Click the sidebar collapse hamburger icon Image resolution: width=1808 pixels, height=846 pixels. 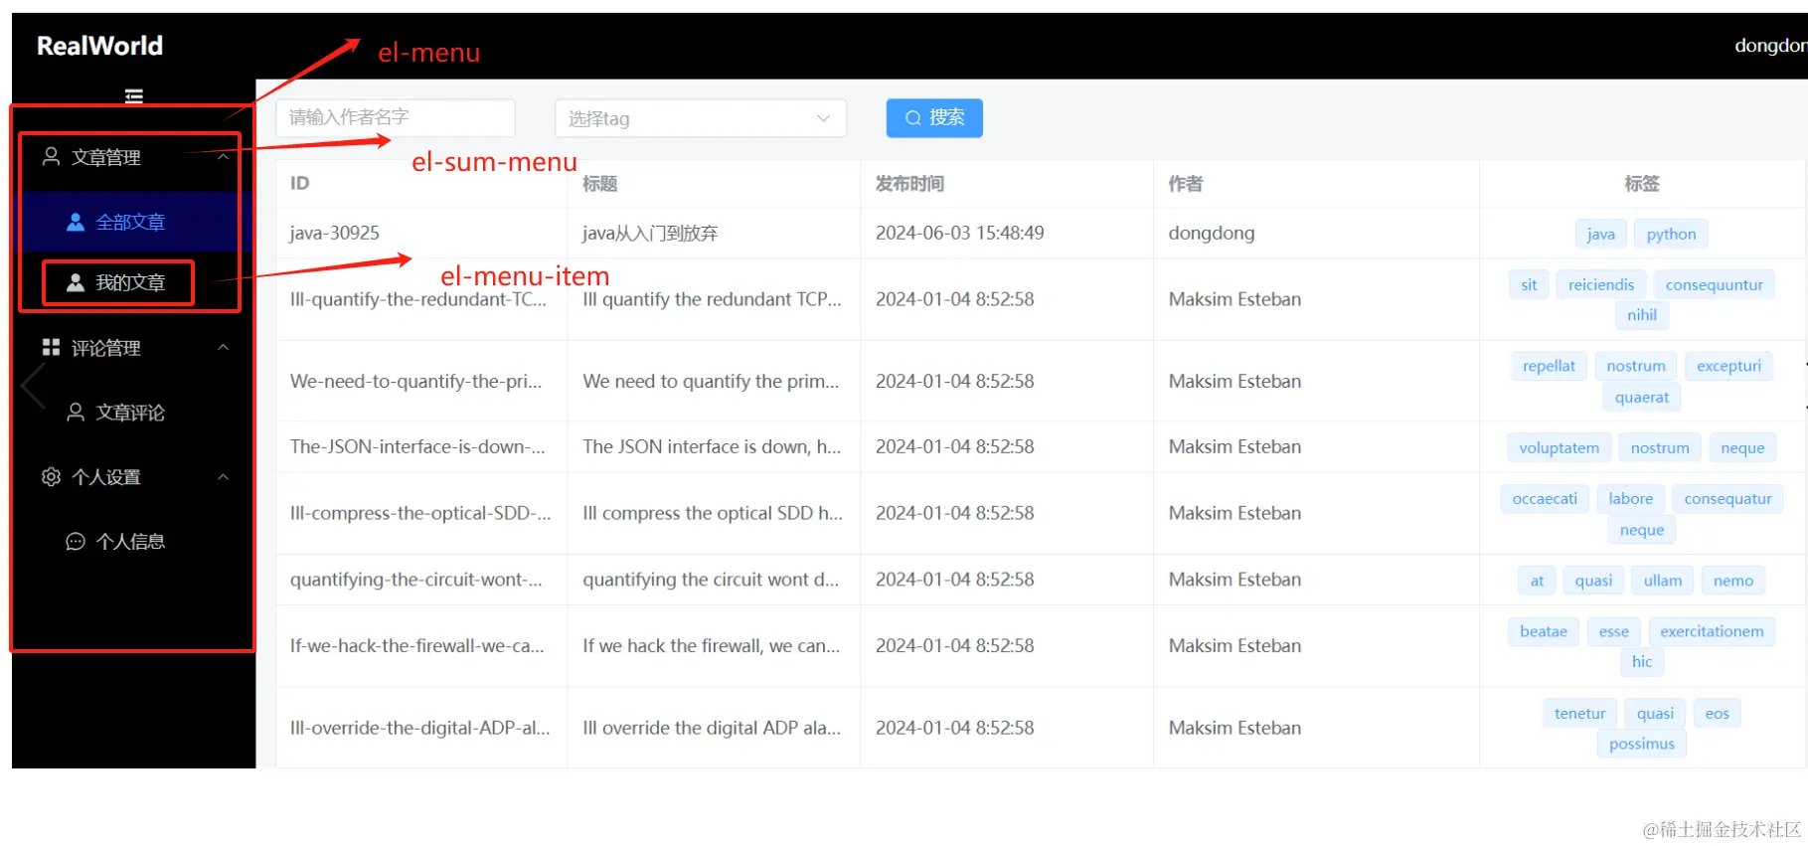click(x=134, y=95)
